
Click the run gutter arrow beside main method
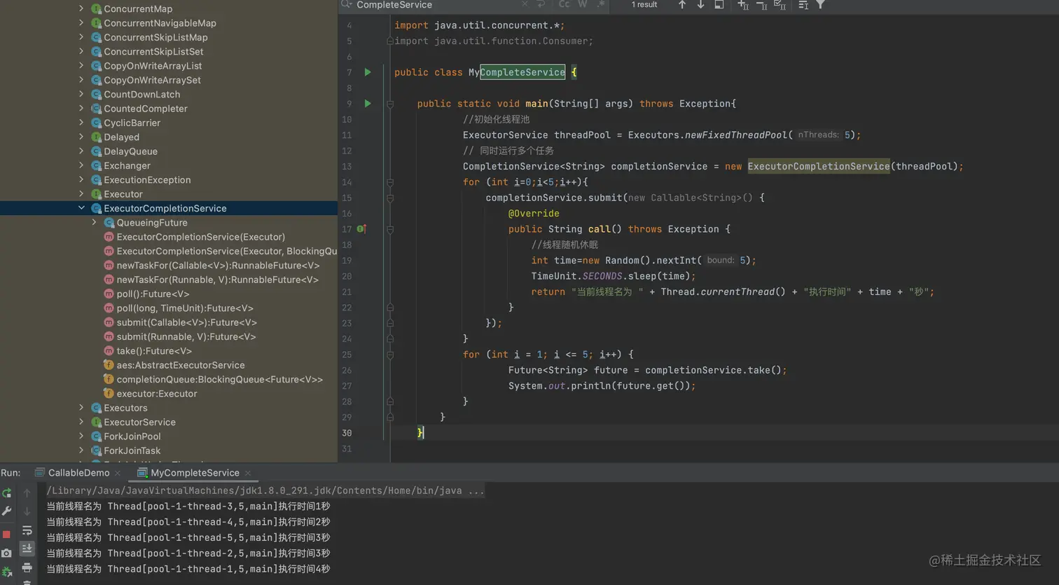tap(368, 104)
